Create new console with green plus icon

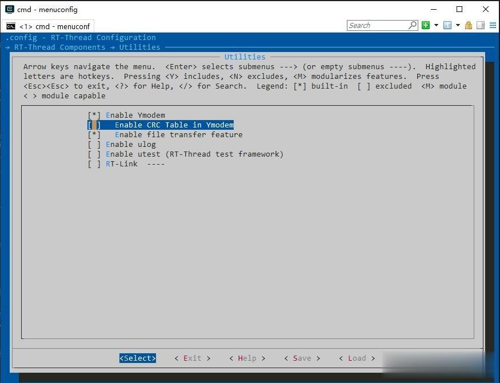pos(426,25)
